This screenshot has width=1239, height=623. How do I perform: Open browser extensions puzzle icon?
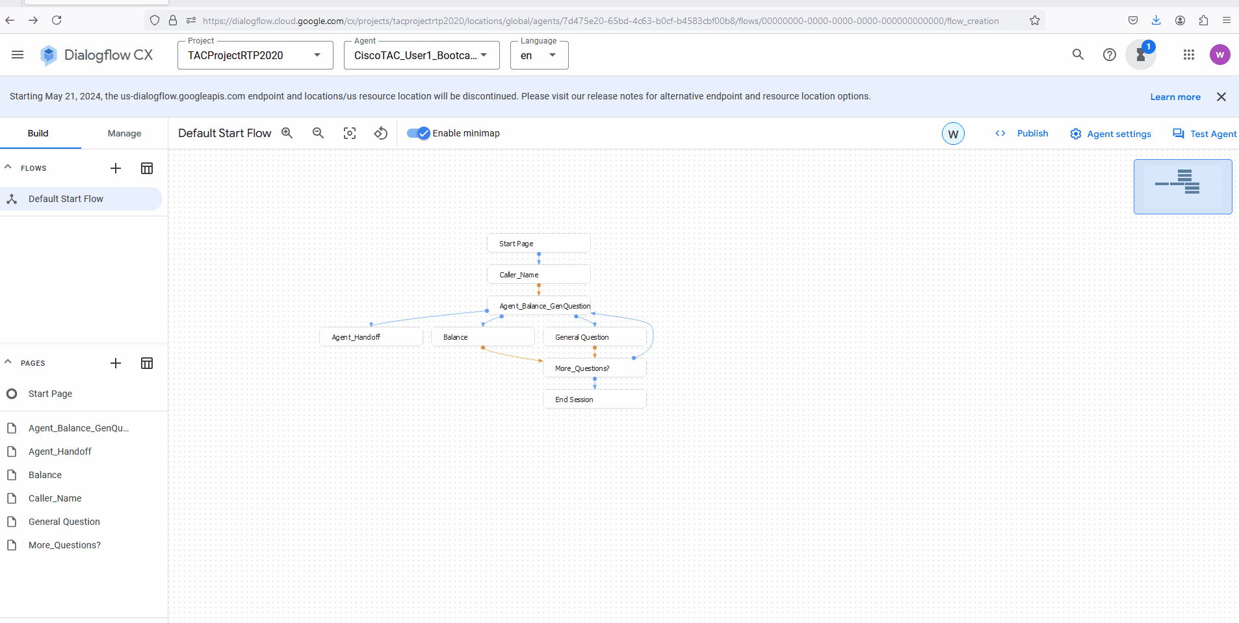tap(1203, 20)
